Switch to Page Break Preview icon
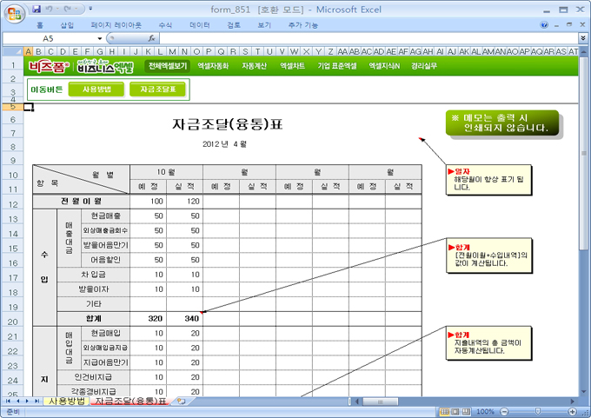The image size is (591, 418). point(466,412)
